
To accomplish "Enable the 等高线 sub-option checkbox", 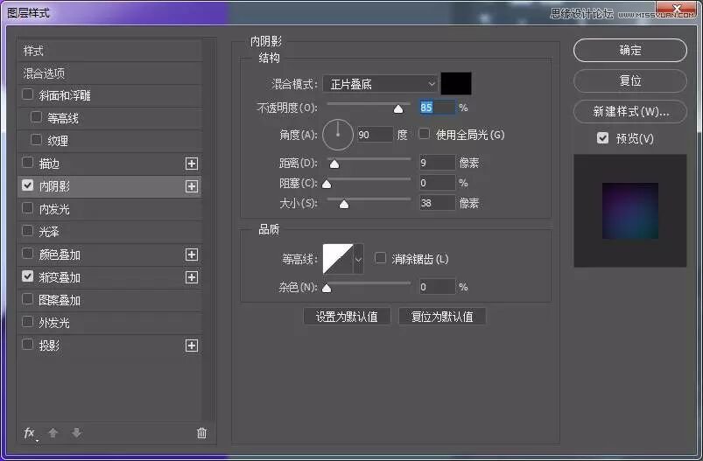I will [36, 117].
